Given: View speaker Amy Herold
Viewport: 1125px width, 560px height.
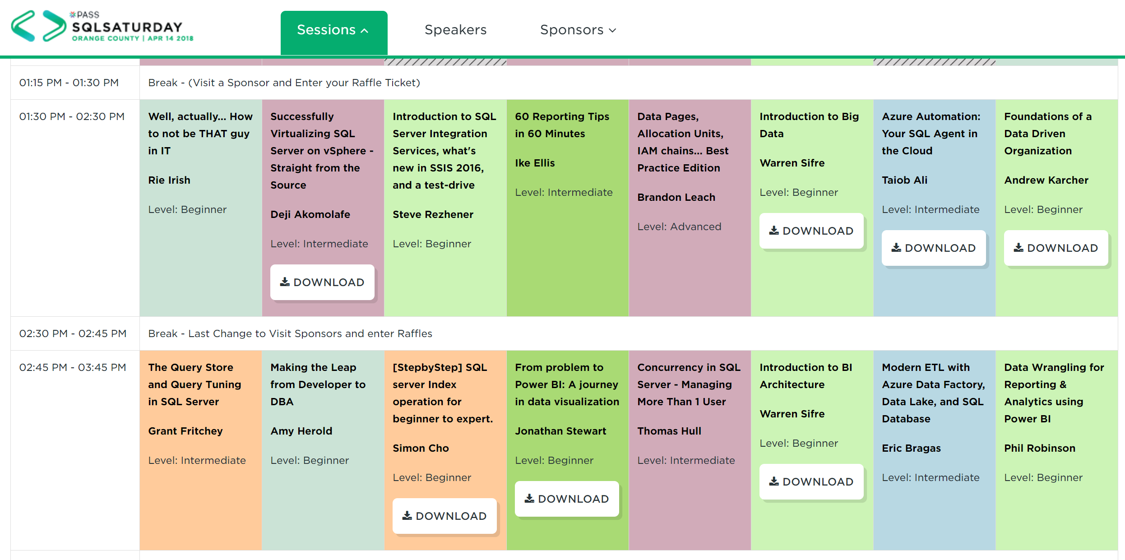Looking at the screenshot, I should pyautogui.click(x=301, y=431).
